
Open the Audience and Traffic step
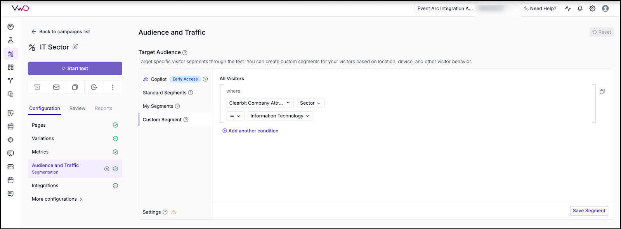[75, 169]
